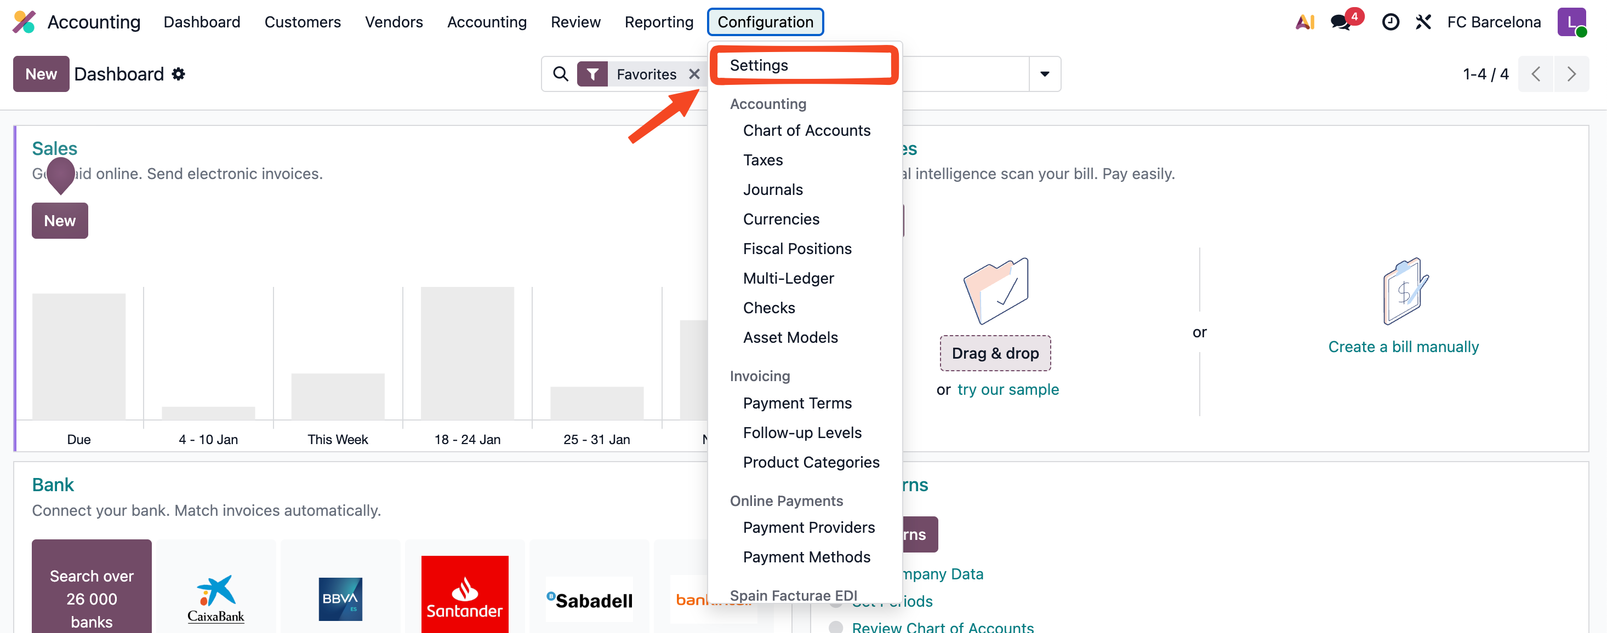1607x633 pixels.
Task: Click the user avatar in top bar
Action: [1571, 22]
